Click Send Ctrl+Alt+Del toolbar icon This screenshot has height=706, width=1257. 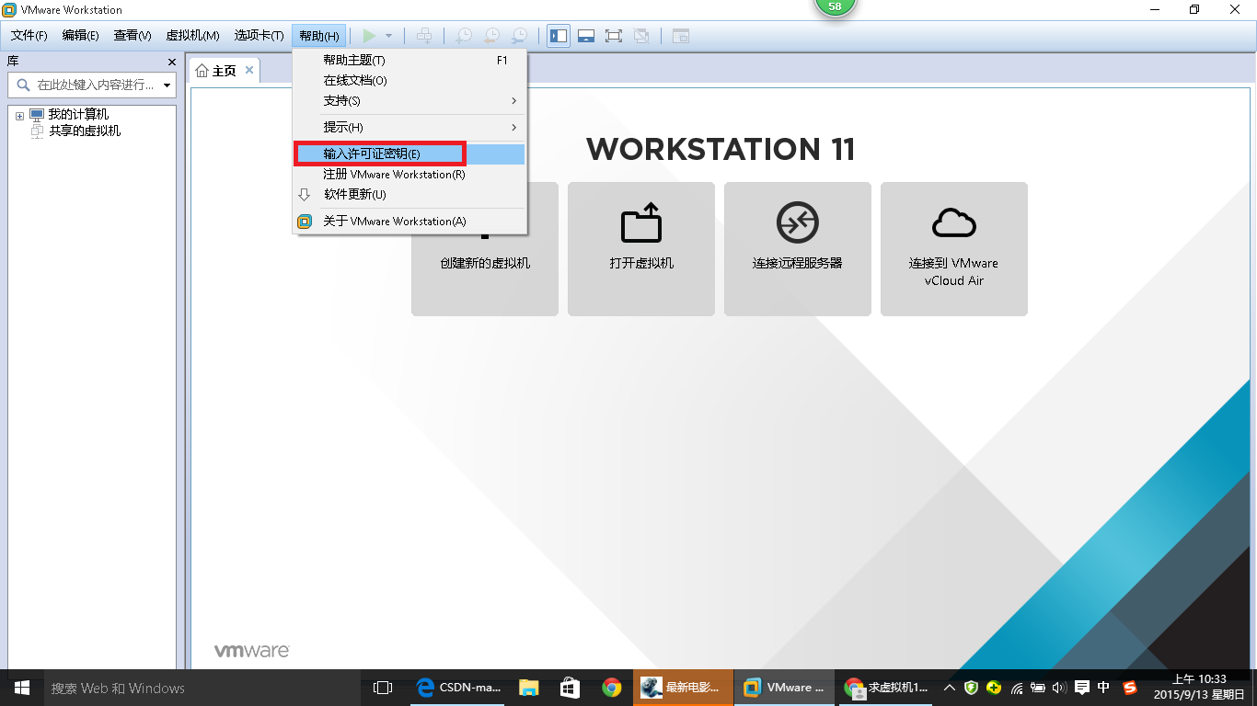(424, 36)
